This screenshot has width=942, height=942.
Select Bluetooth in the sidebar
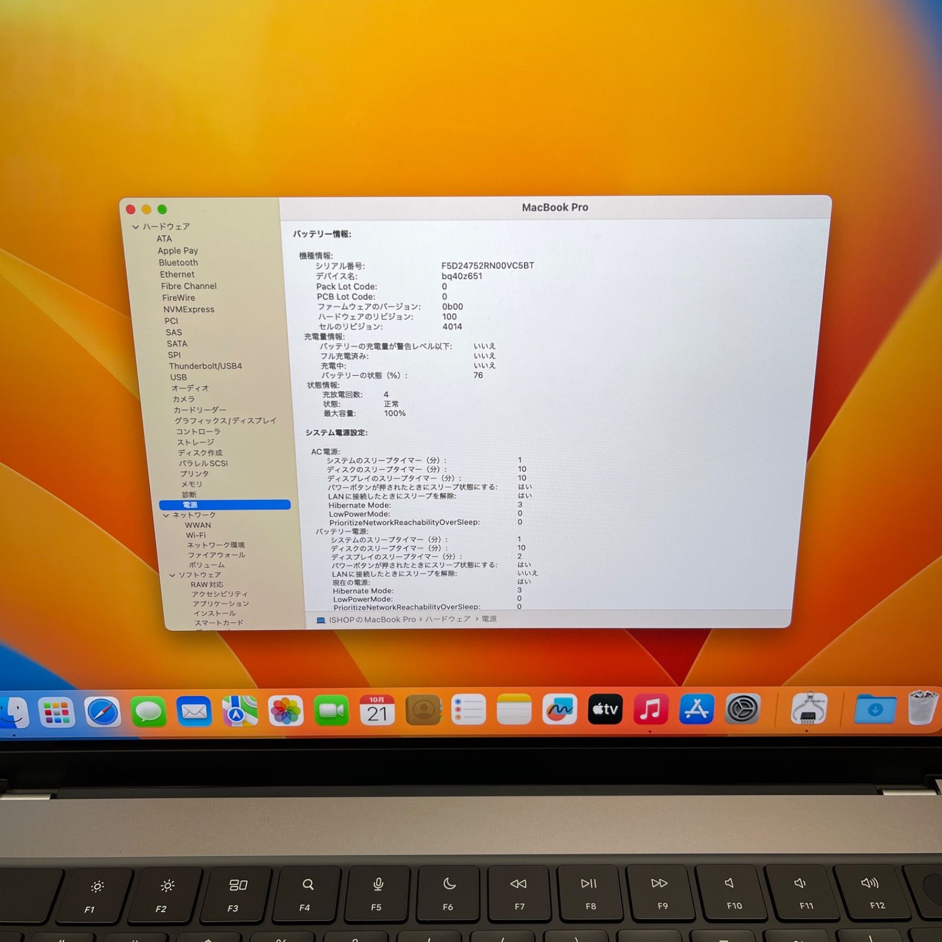click(x=178, y=263)
